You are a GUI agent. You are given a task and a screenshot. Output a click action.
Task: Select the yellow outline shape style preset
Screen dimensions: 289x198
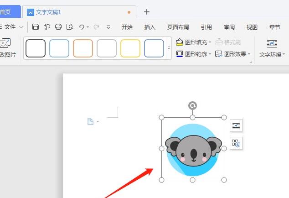pos(130,48)
